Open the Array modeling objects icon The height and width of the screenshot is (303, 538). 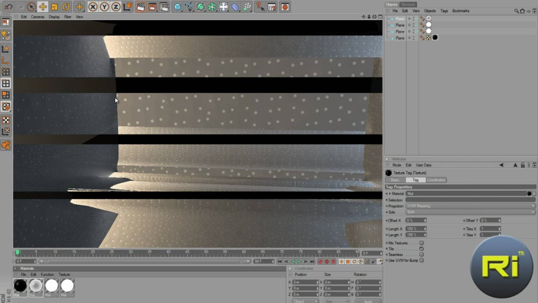pos(212,7)
